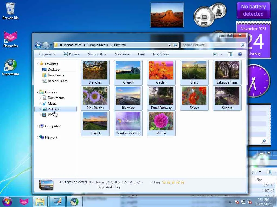The width and height of the screenshot is (277, 207).
Task: Refresh the Pictures folder view
Action: pos(175,45)
